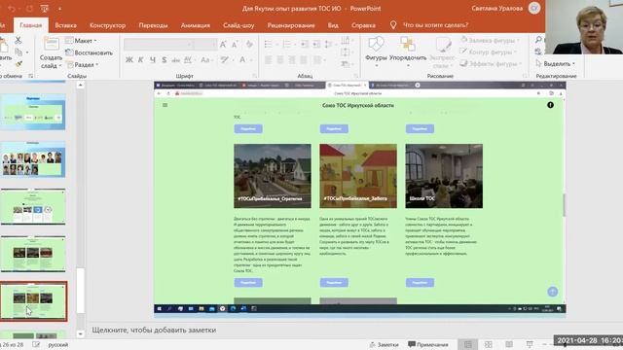Toggle strikethrough abc formatting

click(175, 60)
